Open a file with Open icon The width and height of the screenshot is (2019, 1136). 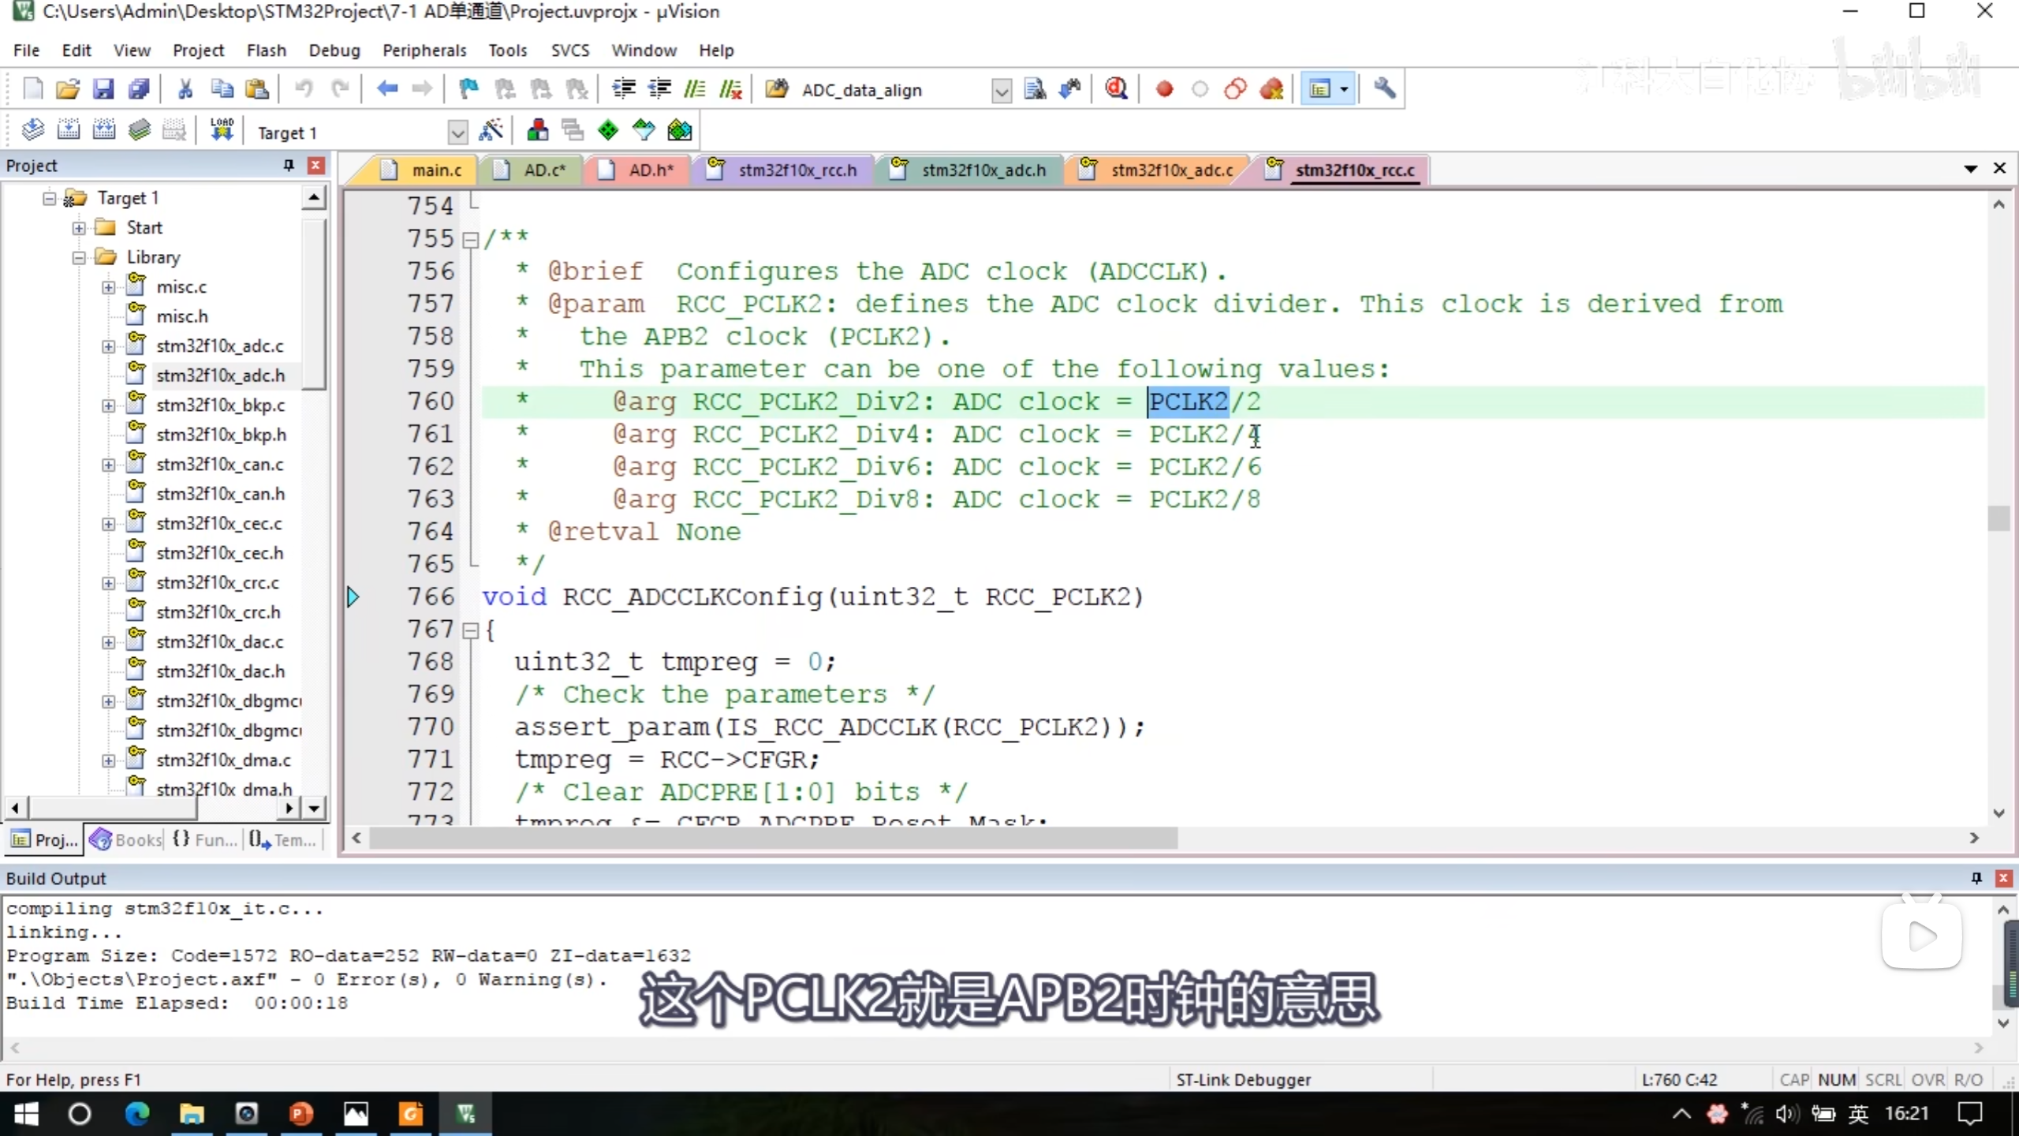tap(68, 89)
